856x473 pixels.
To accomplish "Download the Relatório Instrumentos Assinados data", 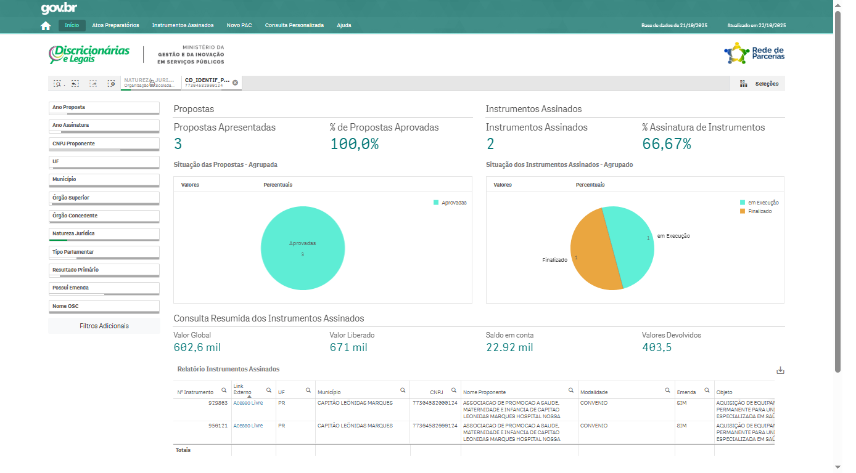I will coord(780,370).
